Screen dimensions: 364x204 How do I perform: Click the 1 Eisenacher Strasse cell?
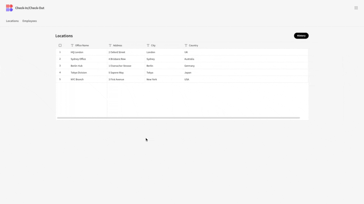[126, 66]
